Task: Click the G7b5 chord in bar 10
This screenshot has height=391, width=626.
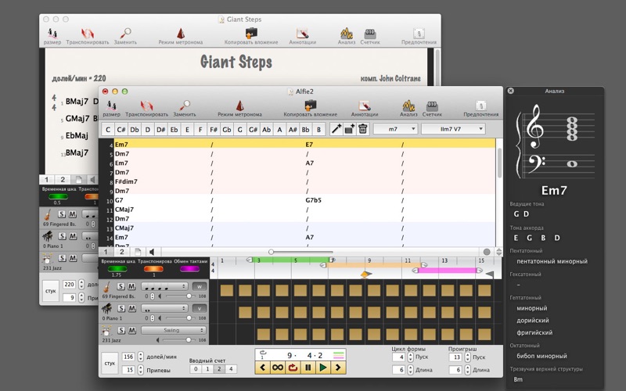Action: point(314,200)
